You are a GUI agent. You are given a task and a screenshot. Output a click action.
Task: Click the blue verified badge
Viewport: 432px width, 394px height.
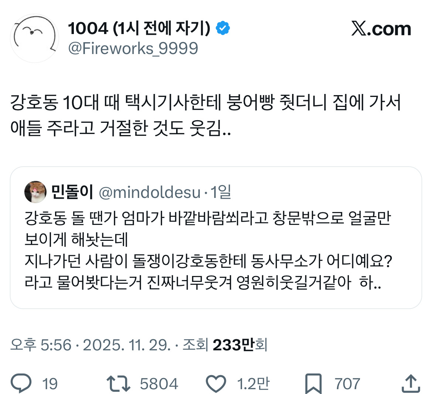tap(223, 28)
